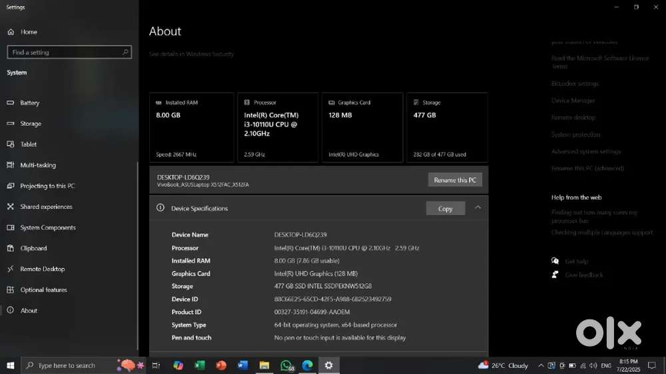Open Remote desktop related link
This screenshot has height=374, width=666.
pyautogui.click(x=573, y=118)
